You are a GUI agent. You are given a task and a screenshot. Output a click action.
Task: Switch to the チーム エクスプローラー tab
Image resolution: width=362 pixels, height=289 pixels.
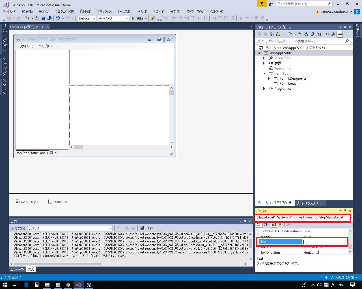311,203
